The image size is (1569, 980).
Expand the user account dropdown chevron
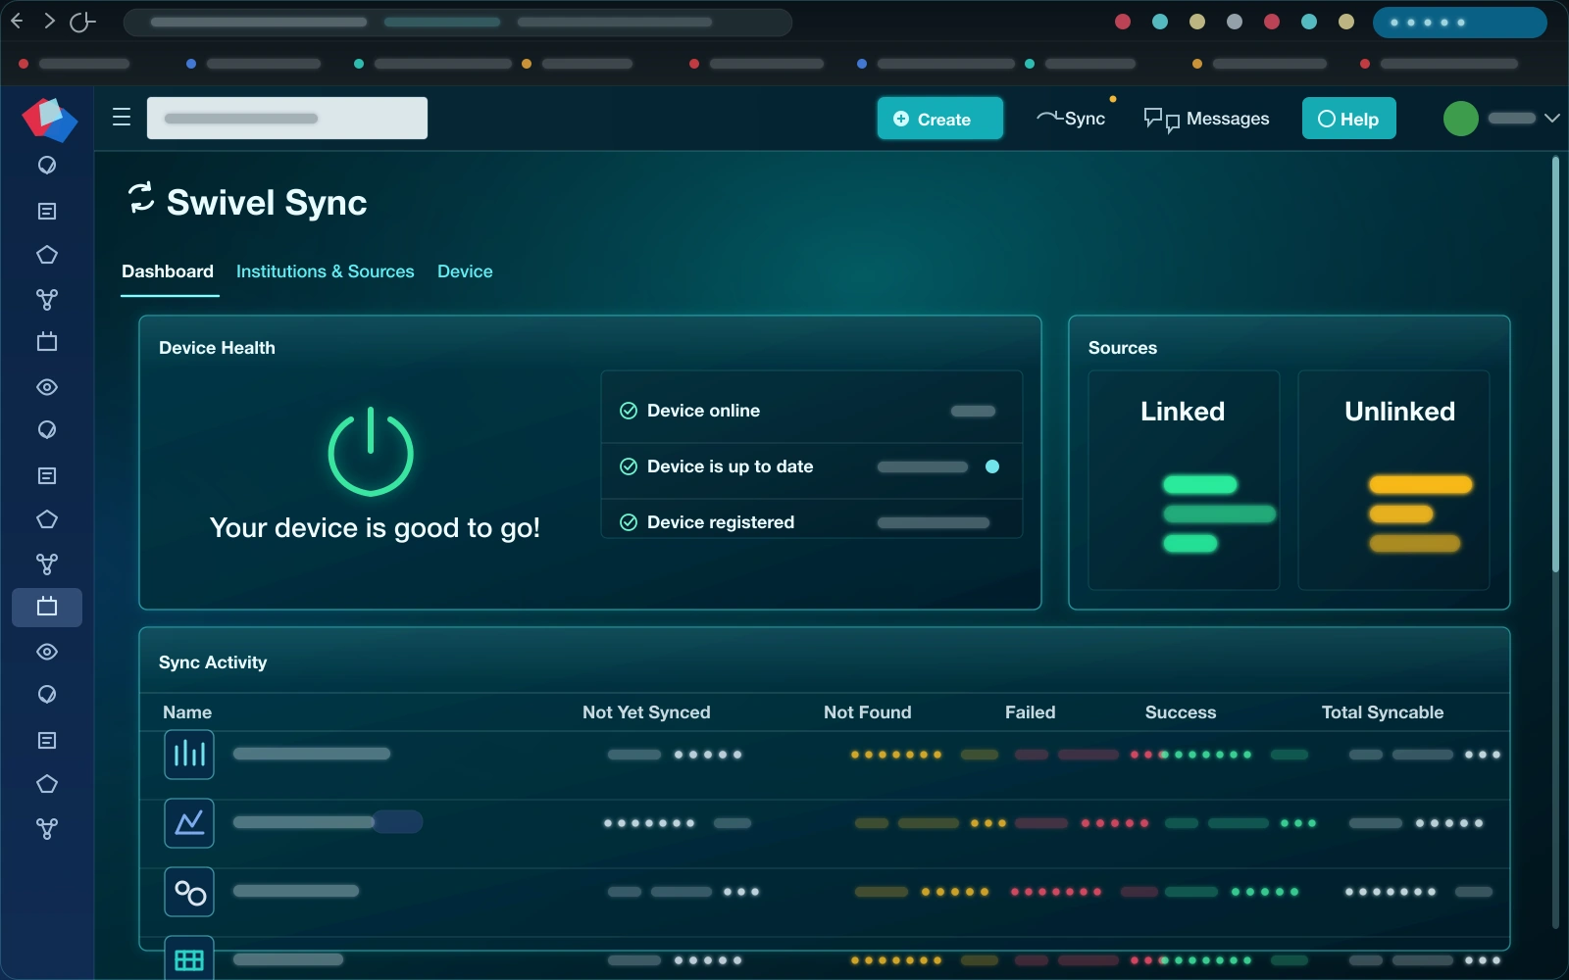pos(1551,119)
